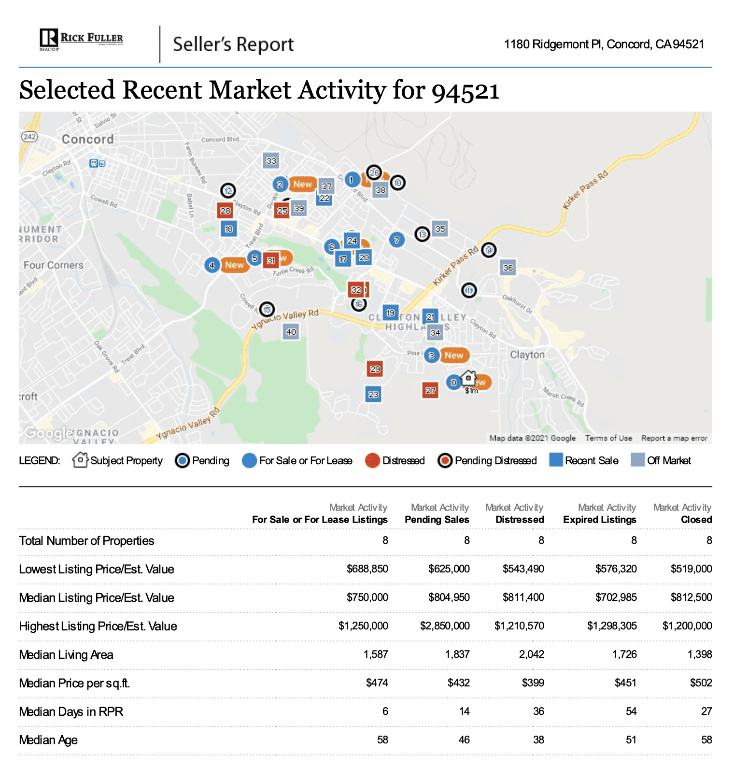The height and width of the screenshot is (768, 734).
Task: Click the Rick Fuller Realtor logo
Action: [81, 40]
